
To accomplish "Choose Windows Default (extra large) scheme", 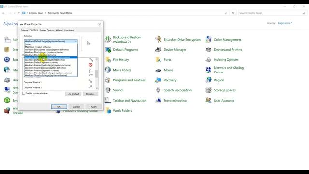I will point(51,58).
